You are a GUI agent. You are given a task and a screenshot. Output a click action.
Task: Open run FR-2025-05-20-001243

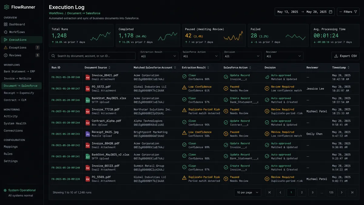tap(66, 134)
